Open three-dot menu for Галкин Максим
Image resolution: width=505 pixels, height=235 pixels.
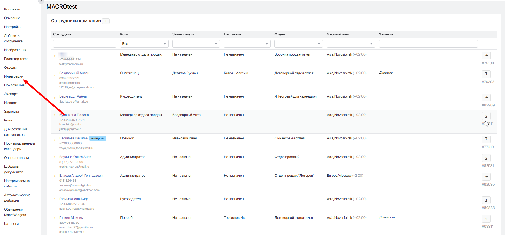55,219
